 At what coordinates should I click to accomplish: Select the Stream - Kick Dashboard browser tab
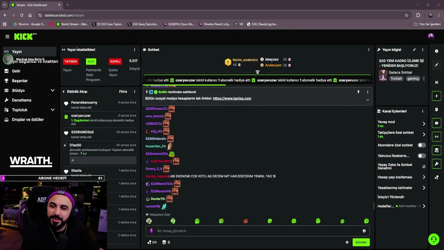click(x=36, y=5)
